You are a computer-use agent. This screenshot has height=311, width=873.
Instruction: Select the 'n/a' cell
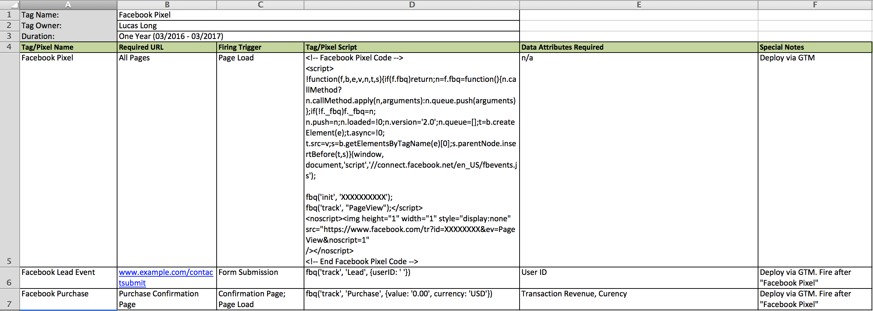pyautogui.click(x=639, y=160)
